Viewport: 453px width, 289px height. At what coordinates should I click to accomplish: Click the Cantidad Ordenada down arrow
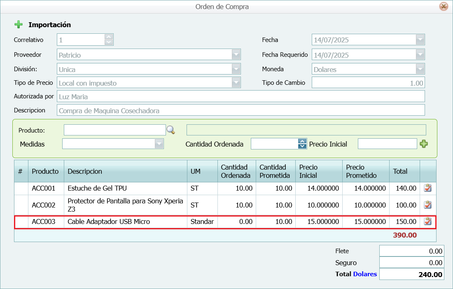point(302,146)
